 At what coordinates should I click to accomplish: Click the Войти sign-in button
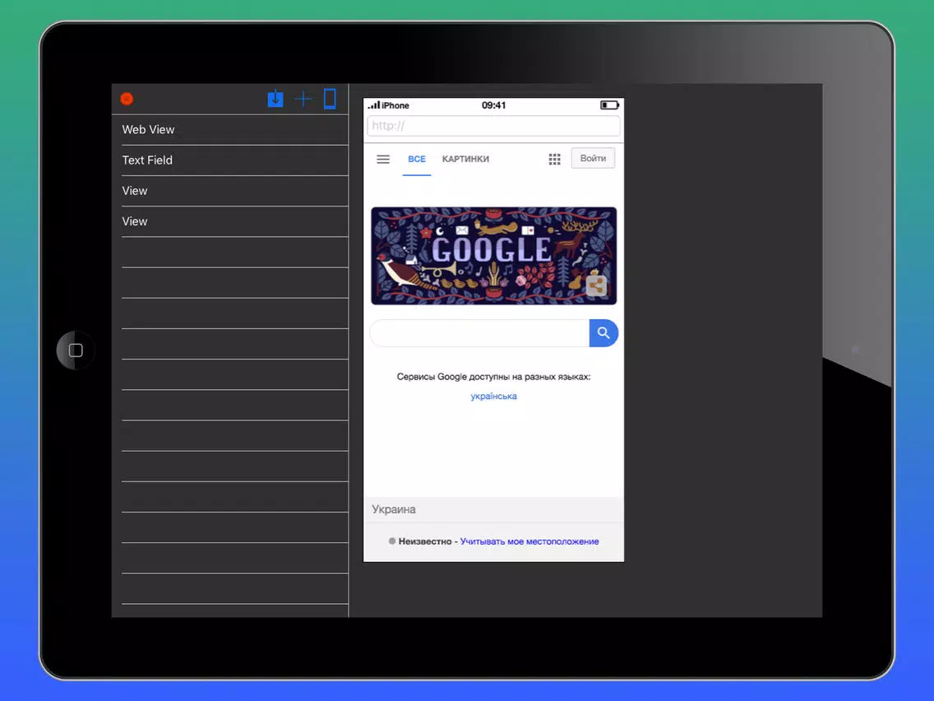[x=593, y=158]
